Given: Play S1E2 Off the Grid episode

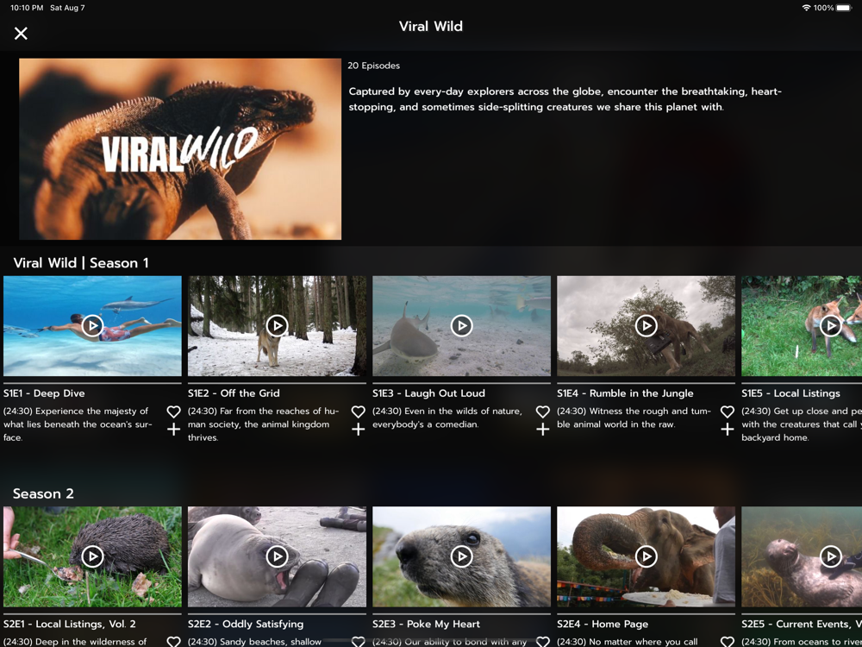Looking at the screenshot, I should [x=277, y=326].
